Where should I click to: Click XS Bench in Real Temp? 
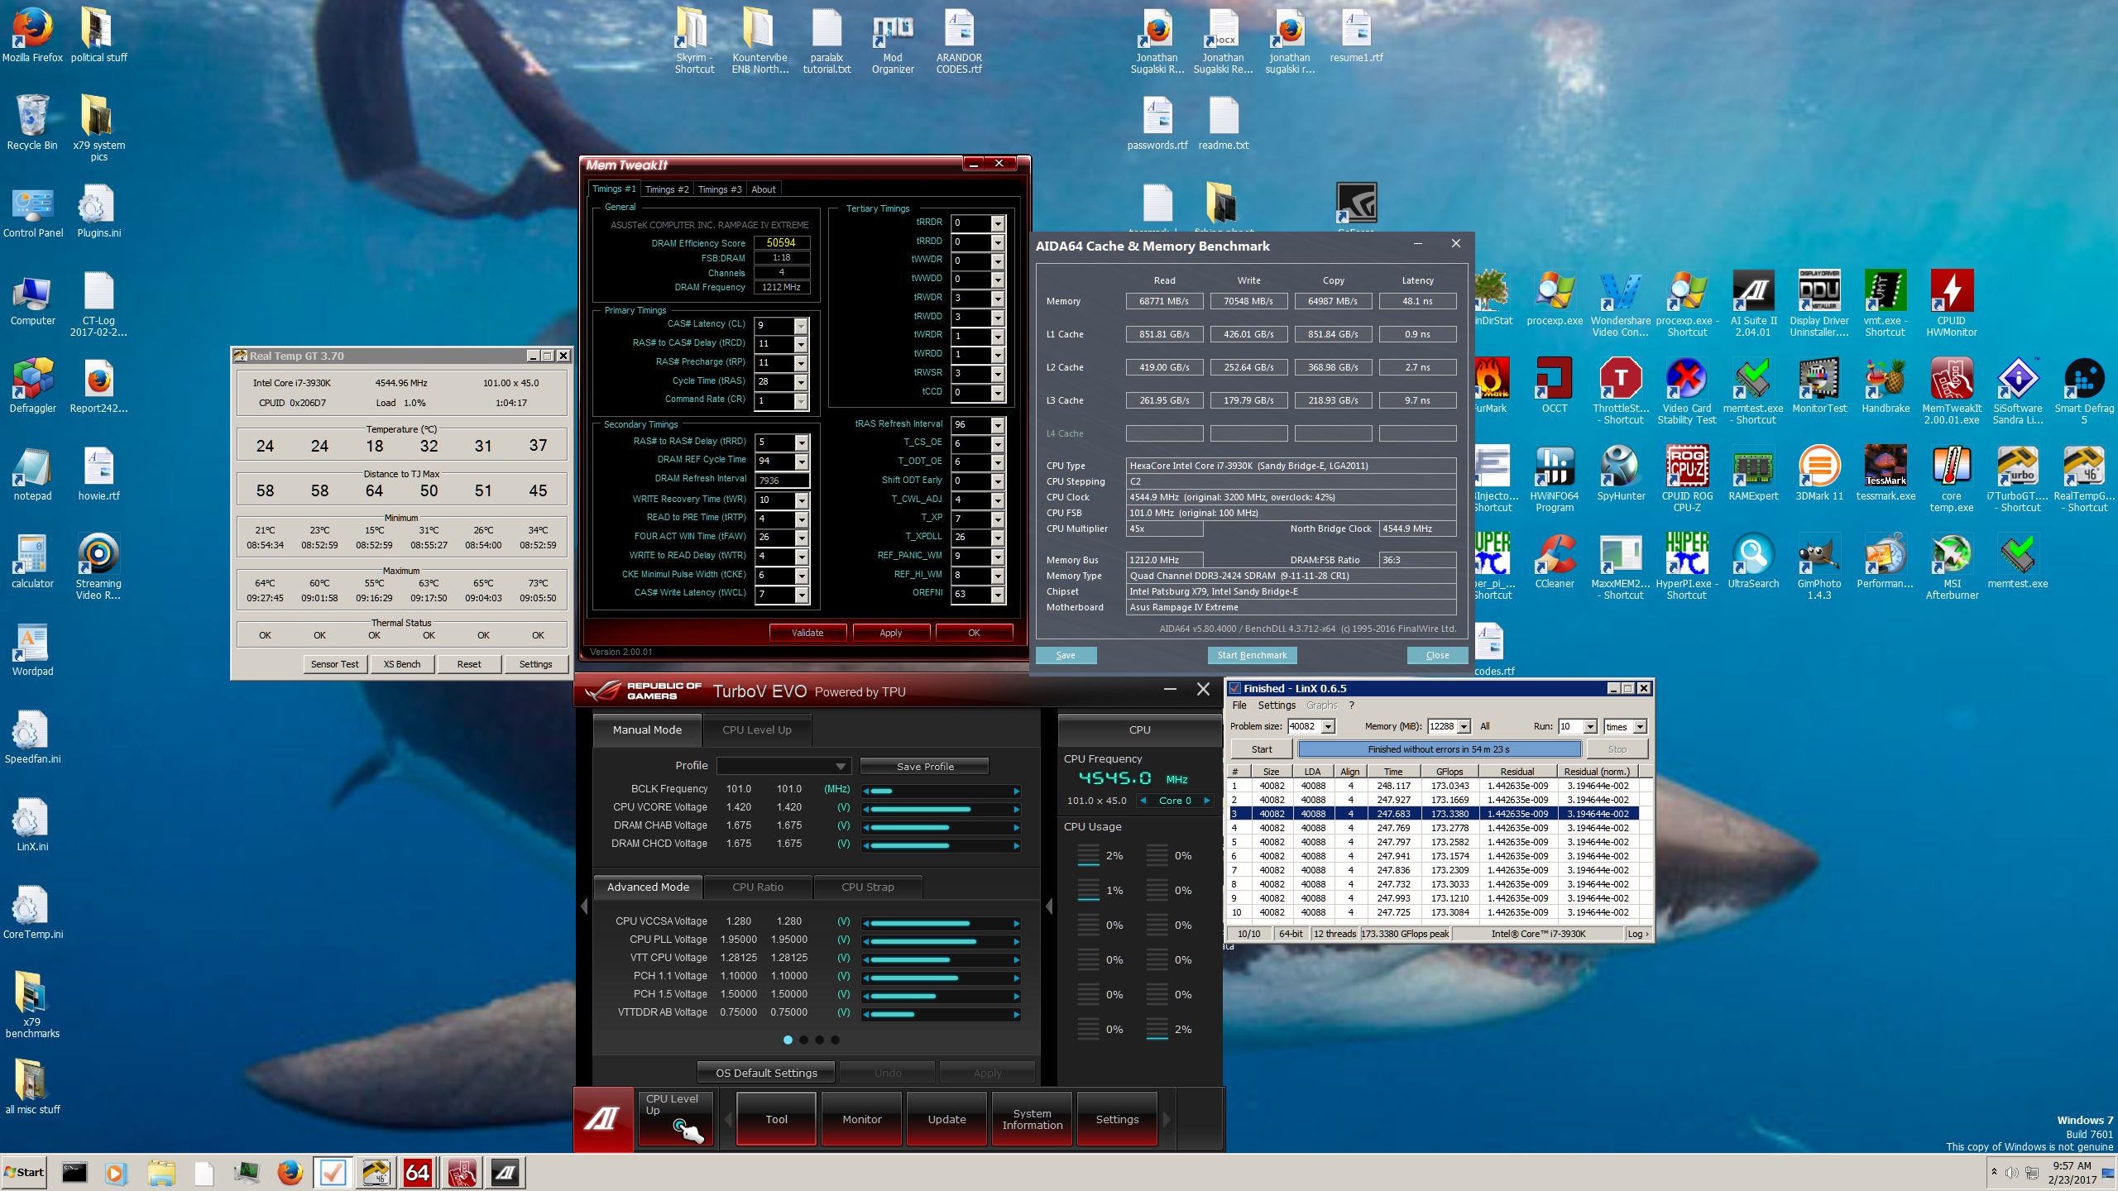[x=402, y=664]
